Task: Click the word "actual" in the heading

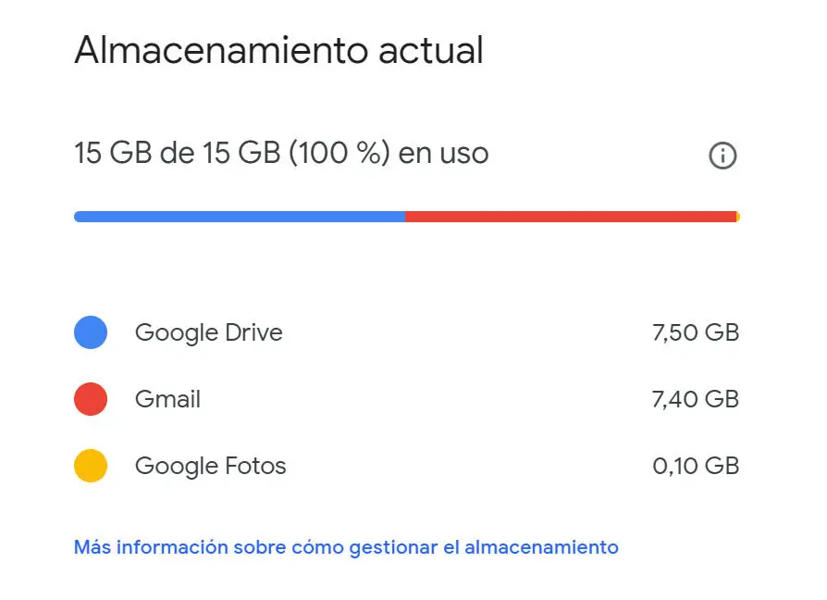Action: point(430,50)
